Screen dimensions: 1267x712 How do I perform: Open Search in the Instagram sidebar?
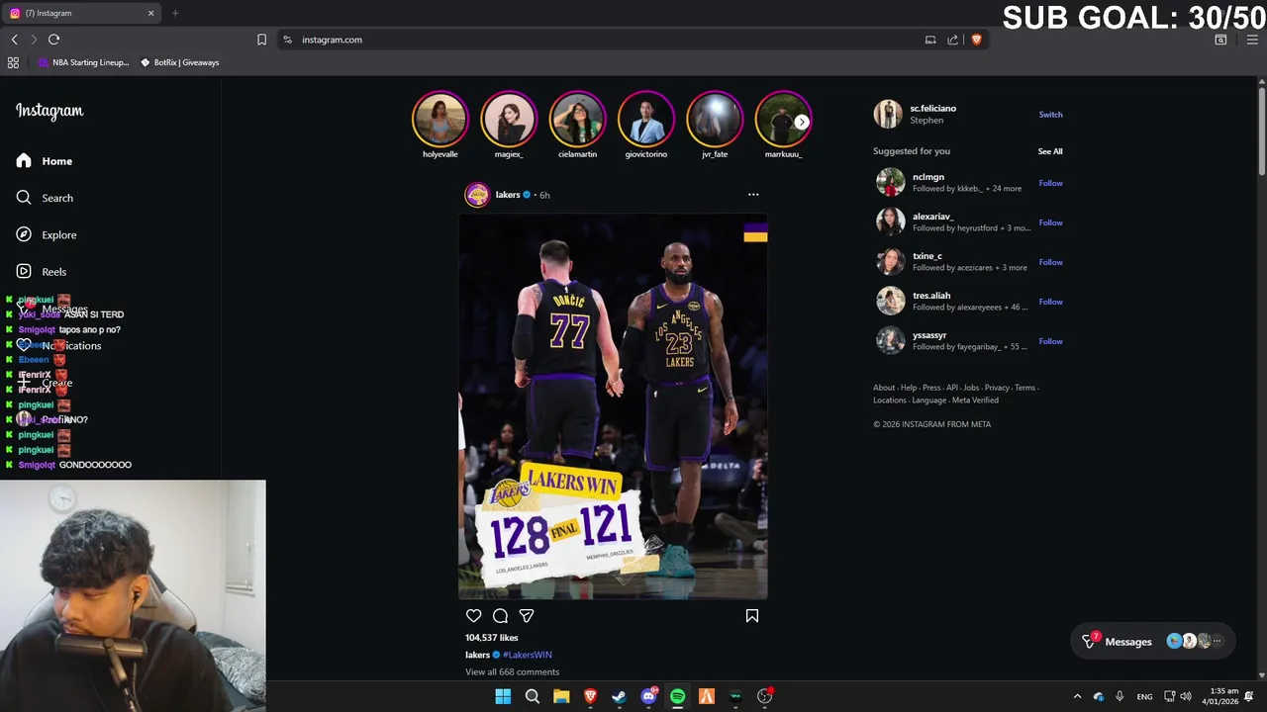tap(46, 198)
